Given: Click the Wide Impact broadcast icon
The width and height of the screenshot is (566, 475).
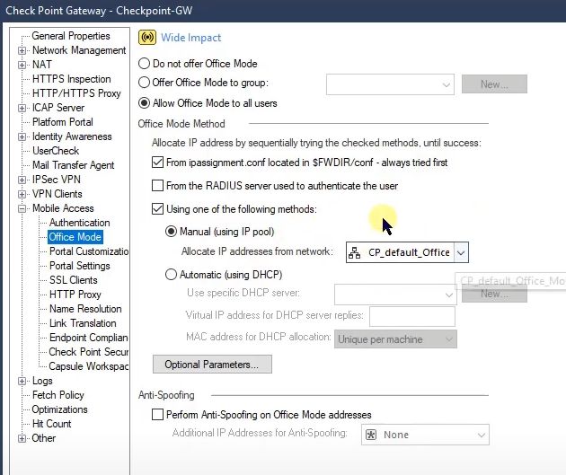Looking at the screenshot, I should [x=147, y=38].
